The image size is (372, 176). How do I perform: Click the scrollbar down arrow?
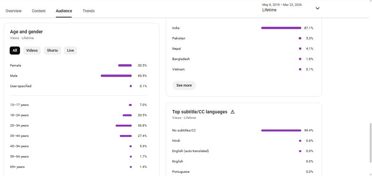coord(370,174)
